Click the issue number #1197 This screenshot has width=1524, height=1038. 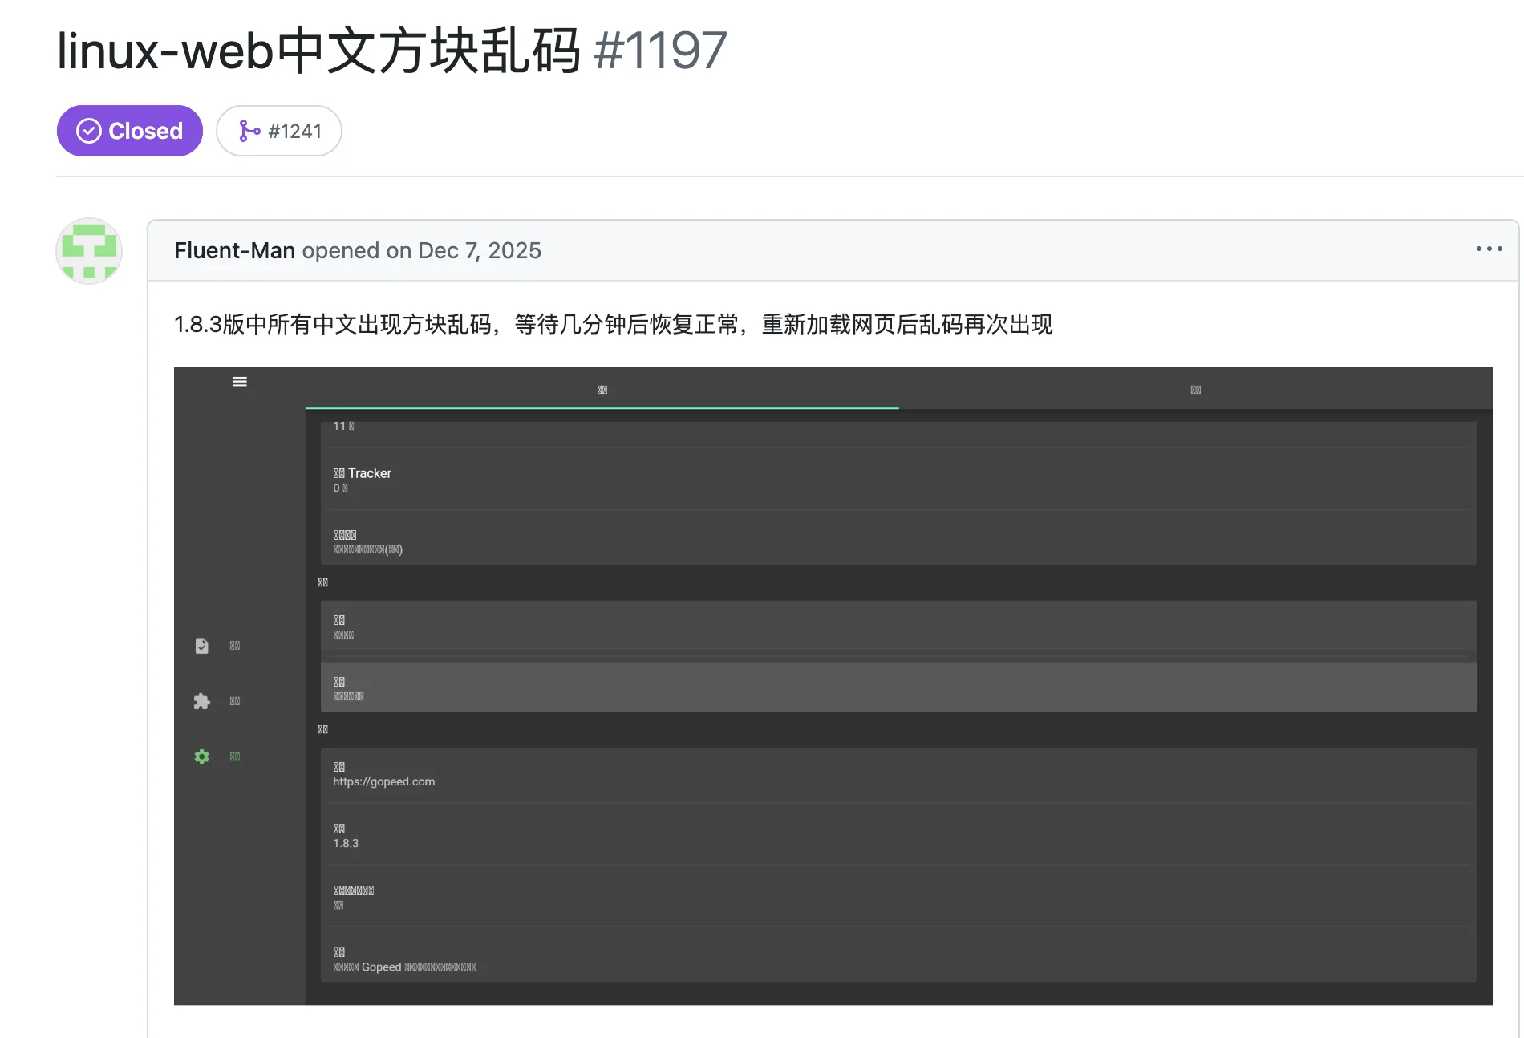click(x=659, y=51)
